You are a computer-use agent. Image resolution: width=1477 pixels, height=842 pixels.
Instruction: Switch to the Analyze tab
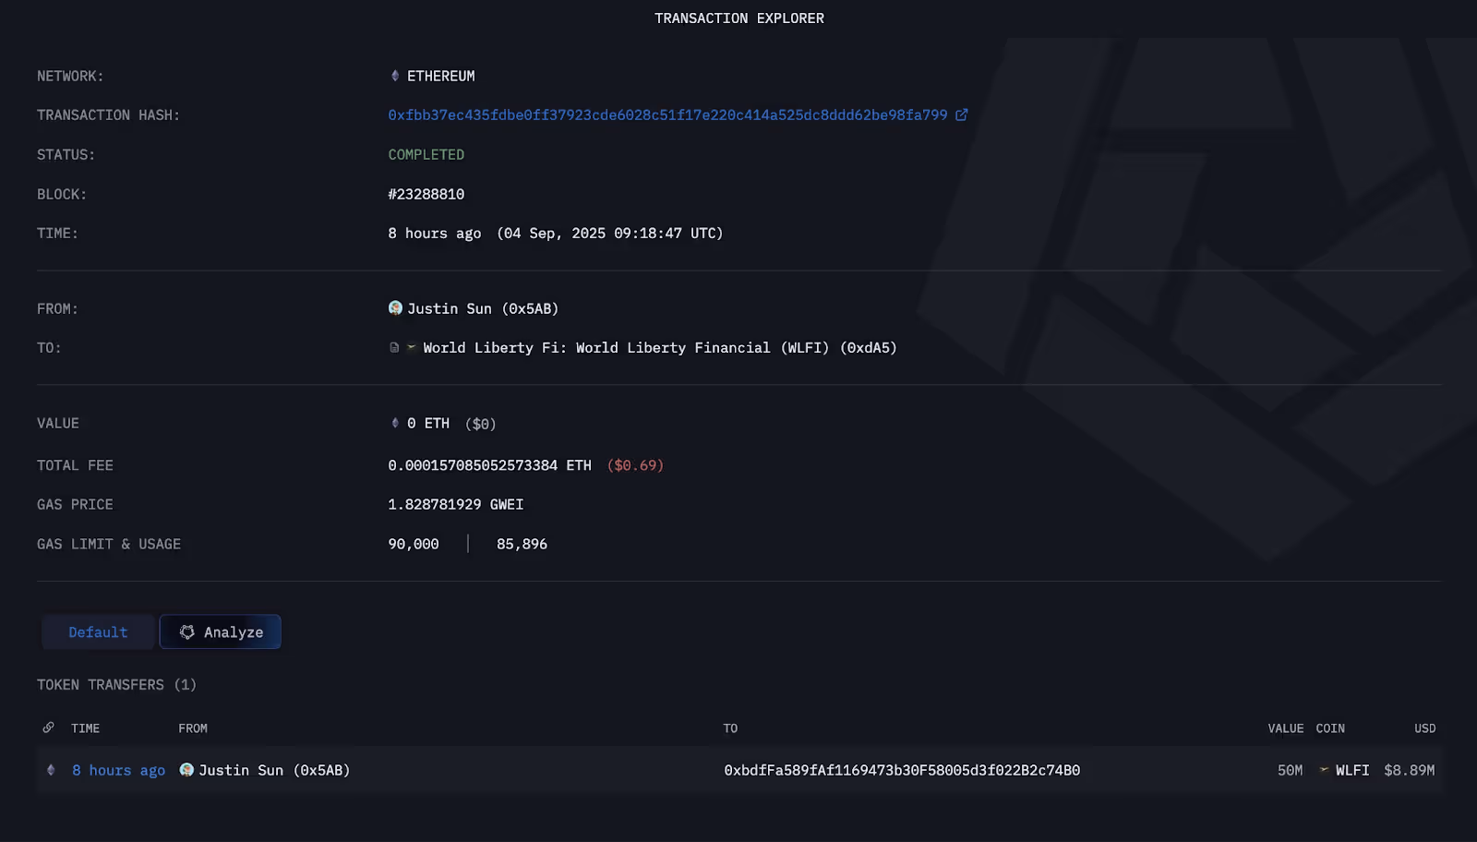point(220,631)
